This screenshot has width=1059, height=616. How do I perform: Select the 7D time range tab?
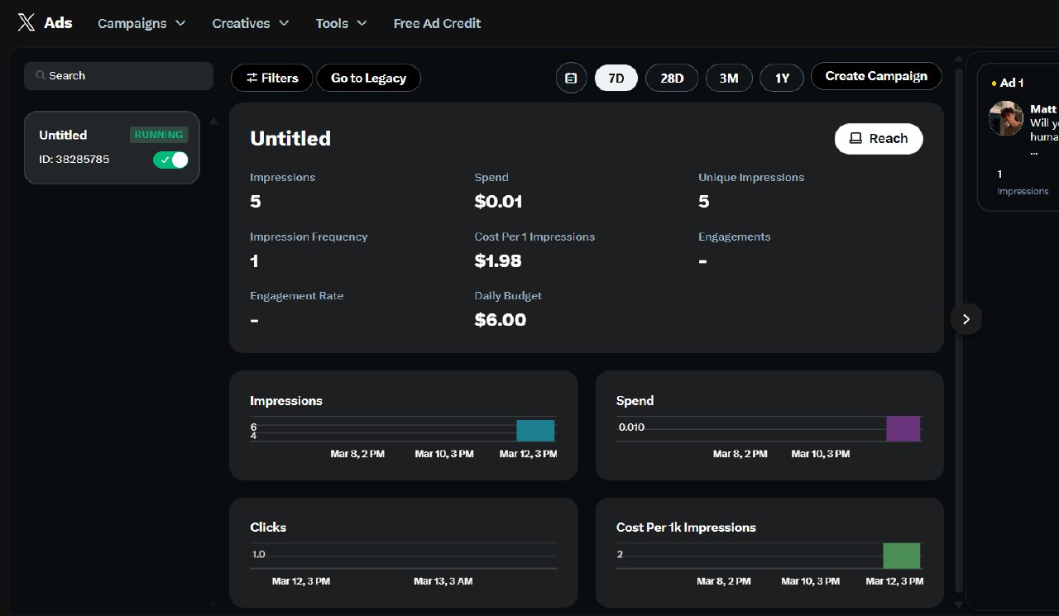tap(616, 79)
